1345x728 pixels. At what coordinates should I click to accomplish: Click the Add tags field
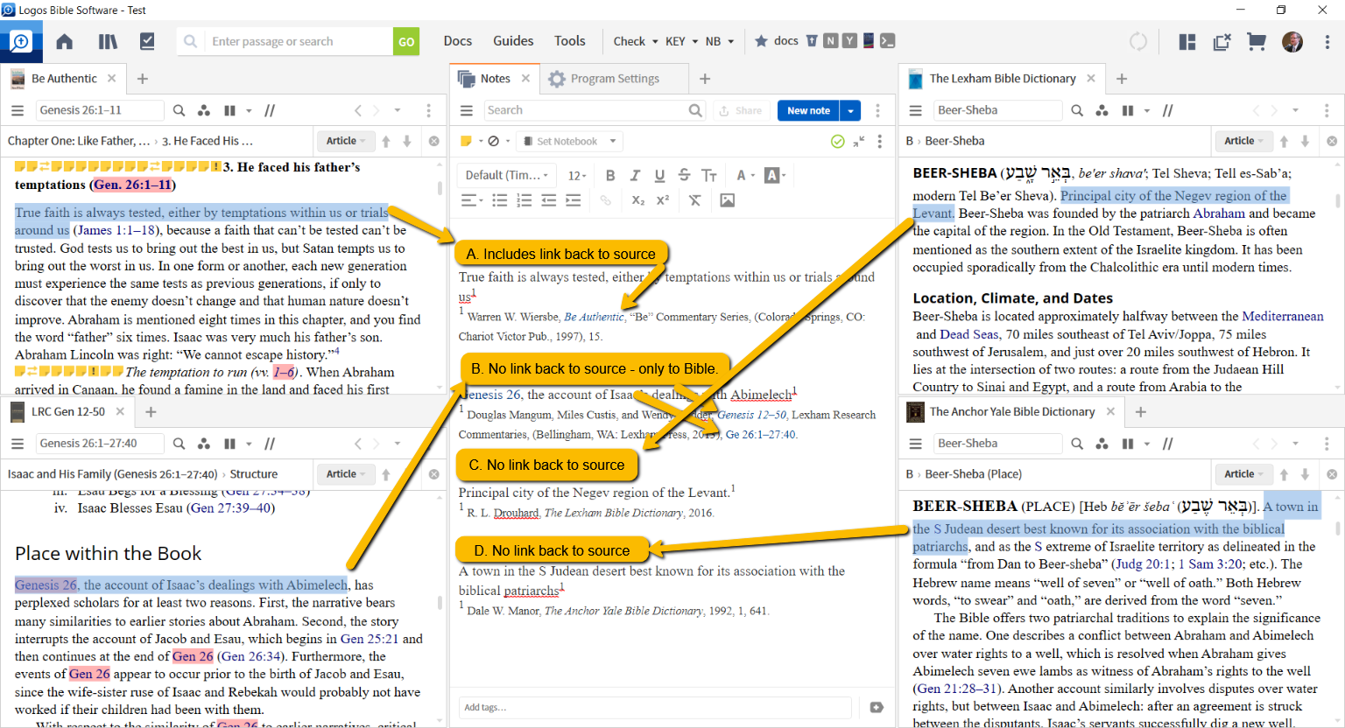(655, 707)
